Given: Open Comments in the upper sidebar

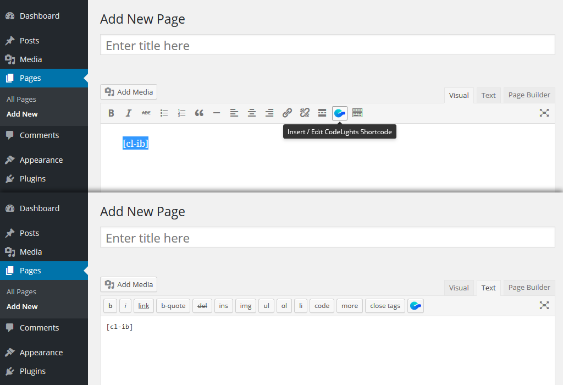Looking at the screenshot, I should (x=44, y=135).
